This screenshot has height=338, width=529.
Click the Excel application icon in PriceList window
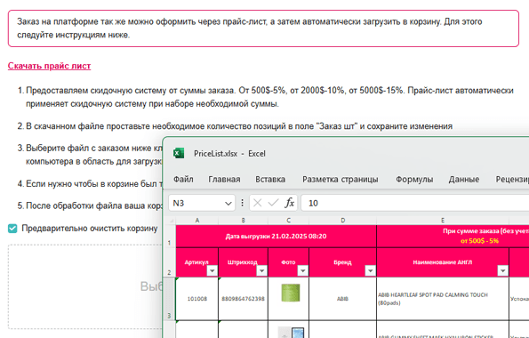pyautogui.click(x=179, y=153)
